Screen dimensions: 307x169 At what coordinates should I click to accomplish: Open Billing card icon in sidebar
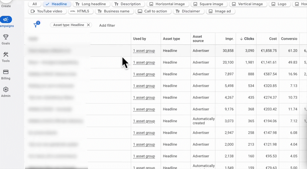pos(6,72)
